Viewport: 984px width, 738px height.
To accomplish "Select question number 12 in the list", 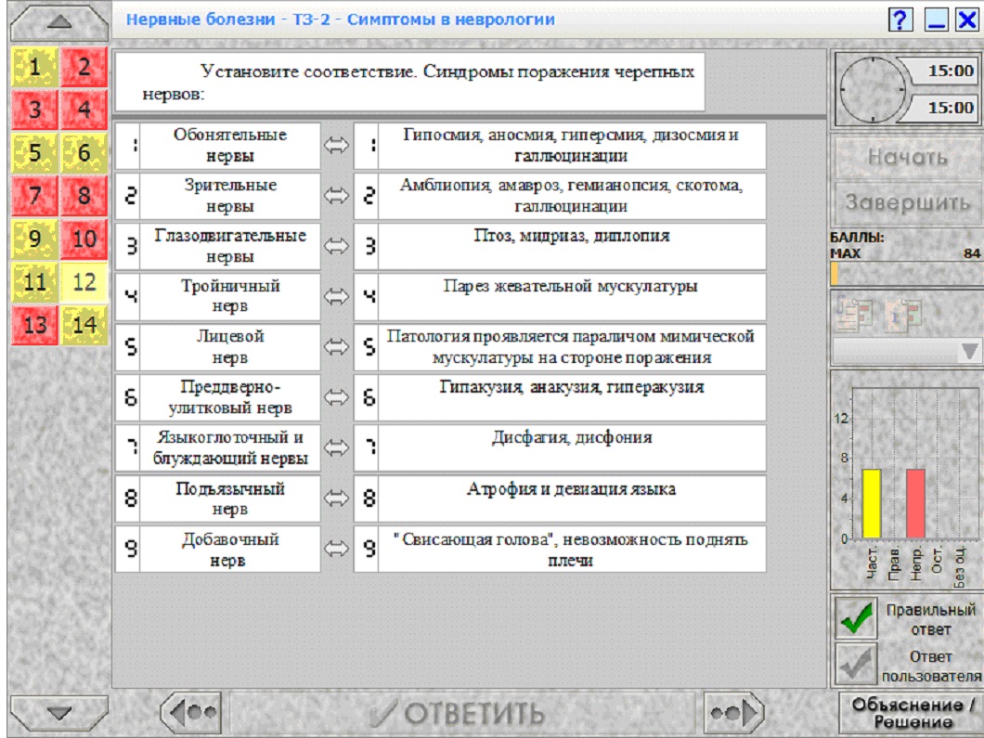I will 84,282.
